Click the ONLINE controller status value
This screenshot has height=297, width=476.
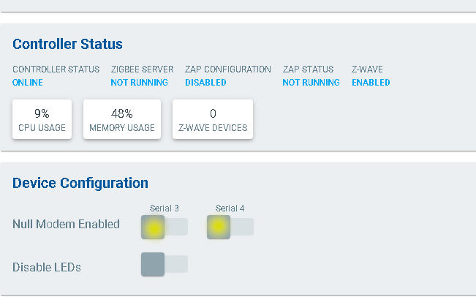point(29,83)
